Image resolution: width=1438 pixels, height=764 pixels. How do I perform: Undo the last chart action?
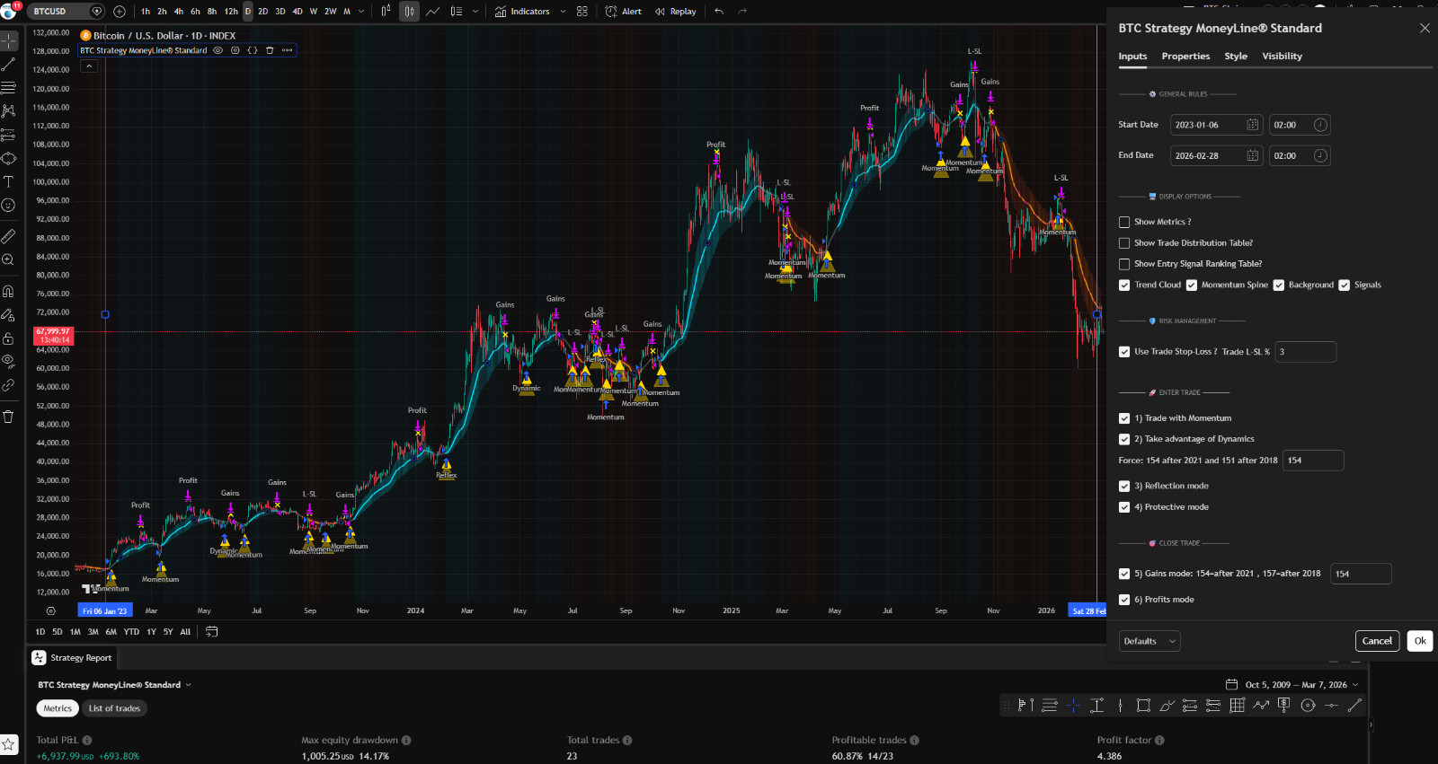tap(719, 12)
